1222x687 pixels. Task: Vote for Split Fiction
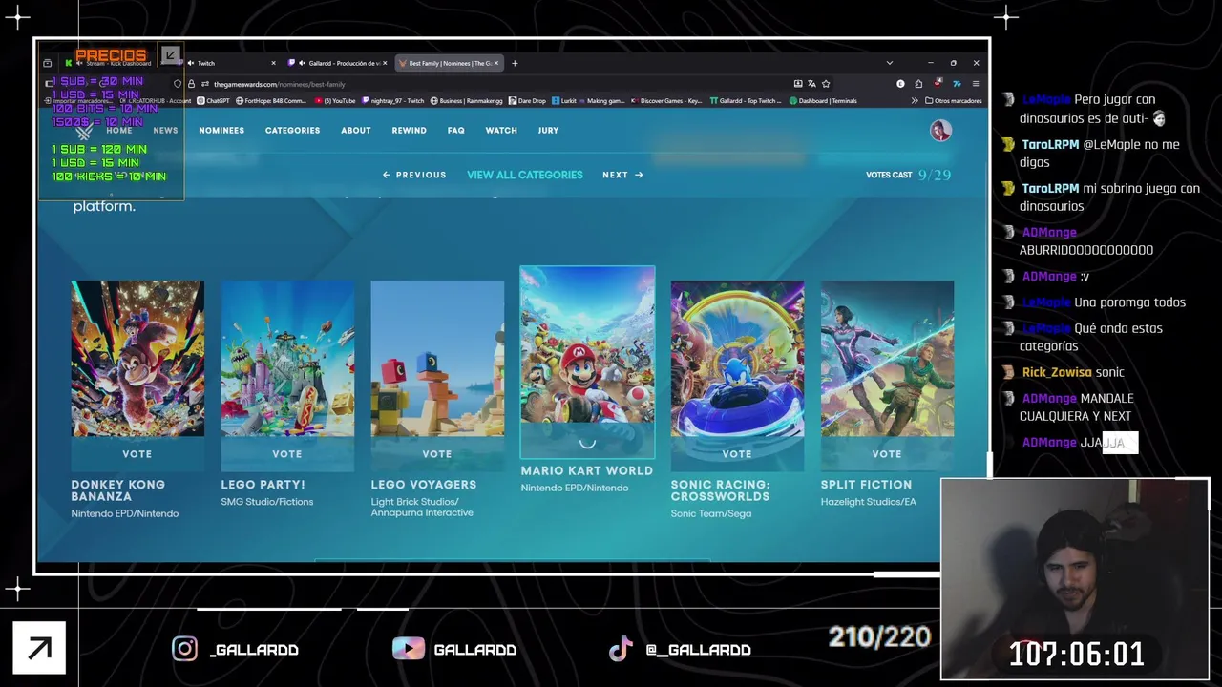click(x=887, y=454)
